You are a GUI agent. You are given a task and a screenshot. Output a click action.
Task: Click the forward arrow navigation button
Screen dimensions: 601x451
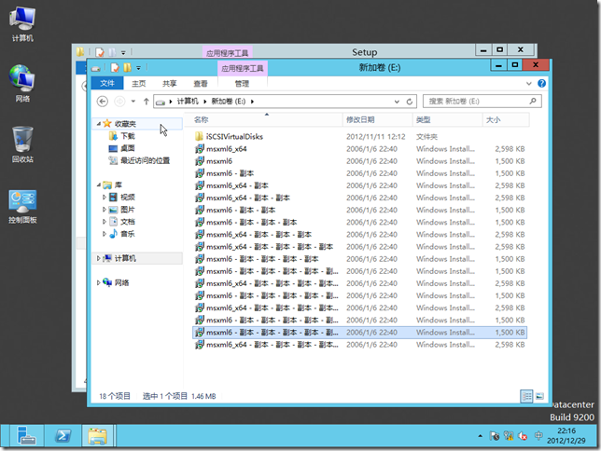(119, 102)
